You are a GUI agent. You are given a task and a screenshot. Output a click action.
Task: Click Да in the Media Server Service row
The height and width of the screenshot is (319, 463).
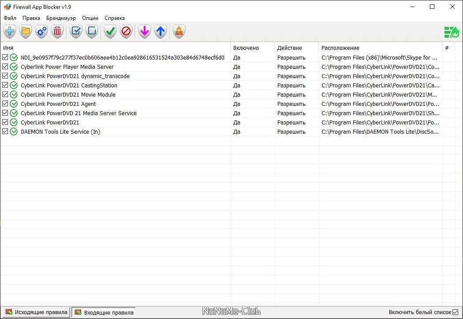pyautogui.click(x=236, y=113)
